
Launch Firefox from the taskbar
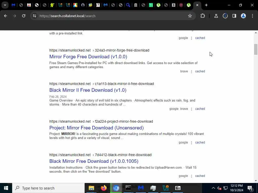point(104,188)
